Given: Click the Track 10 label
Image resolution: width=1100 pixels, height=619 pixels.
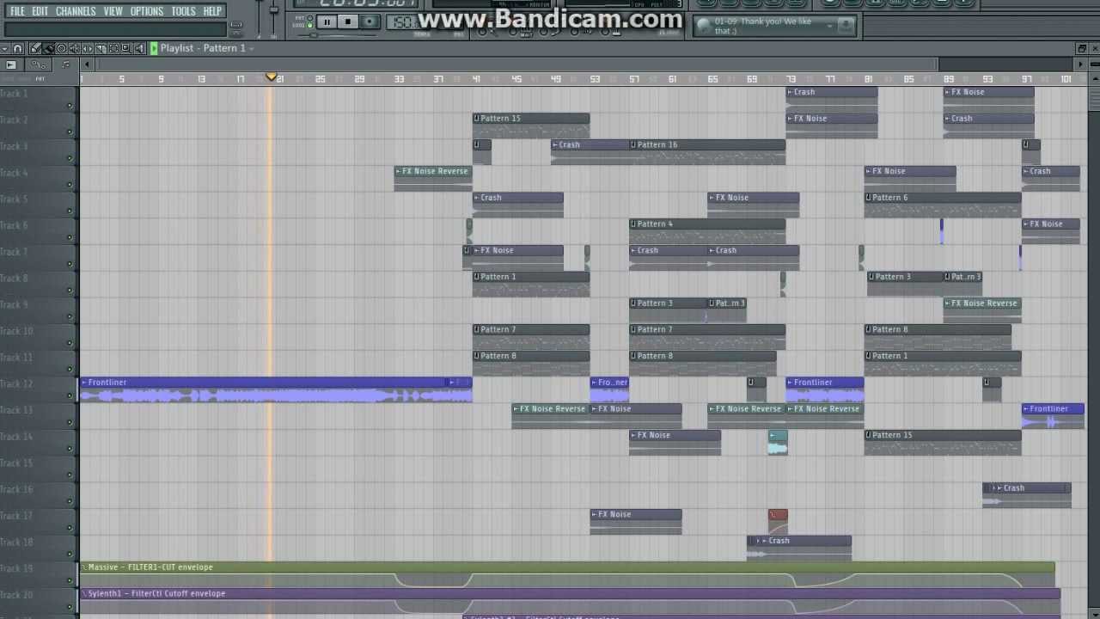Looking at the screenshot, I should coord(16,331).
